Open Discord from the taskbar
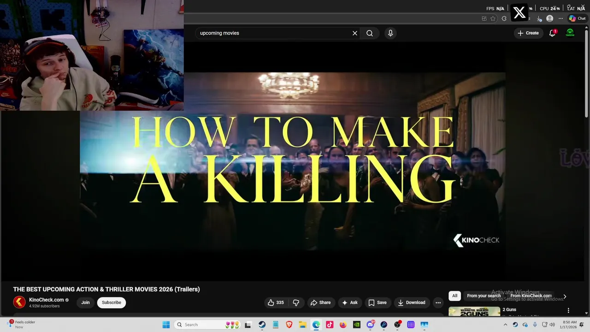 (370, 325)
